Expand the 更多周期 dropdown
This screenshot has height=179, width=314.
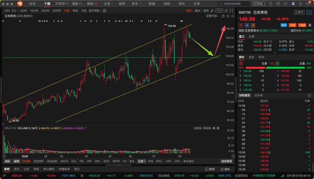[95, 11]
